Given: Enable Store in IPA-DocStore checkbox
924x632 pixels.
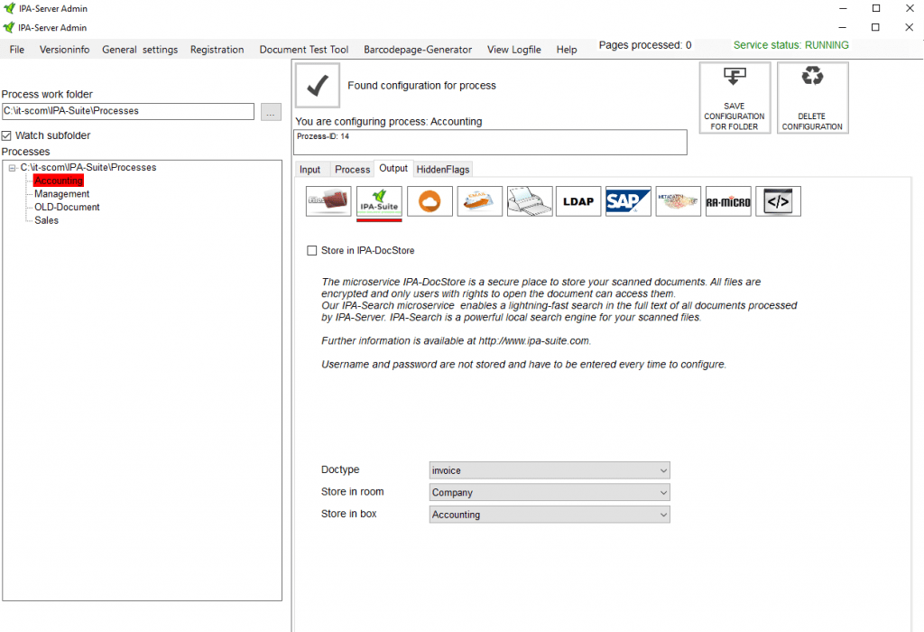Looking at the screenshot, I should [312, 250].
